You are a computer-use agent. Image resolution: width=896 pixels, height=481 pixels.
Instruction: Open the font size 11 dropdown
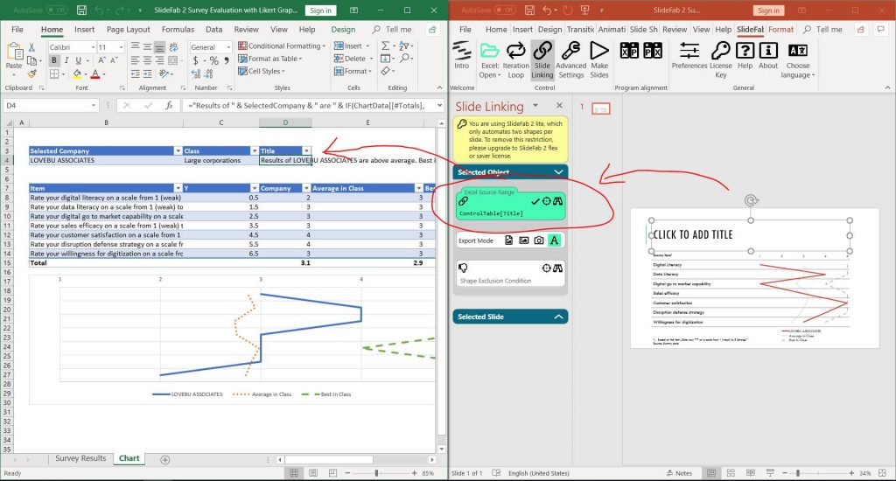click(121, 47)
